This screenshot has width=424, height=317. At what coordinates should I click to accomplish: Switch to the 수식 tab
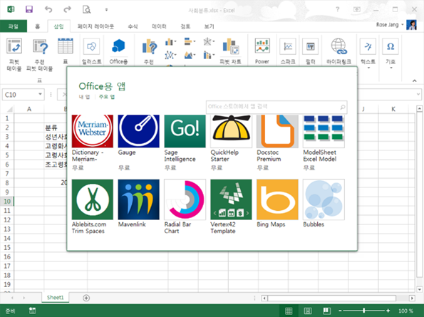[133, 26]
